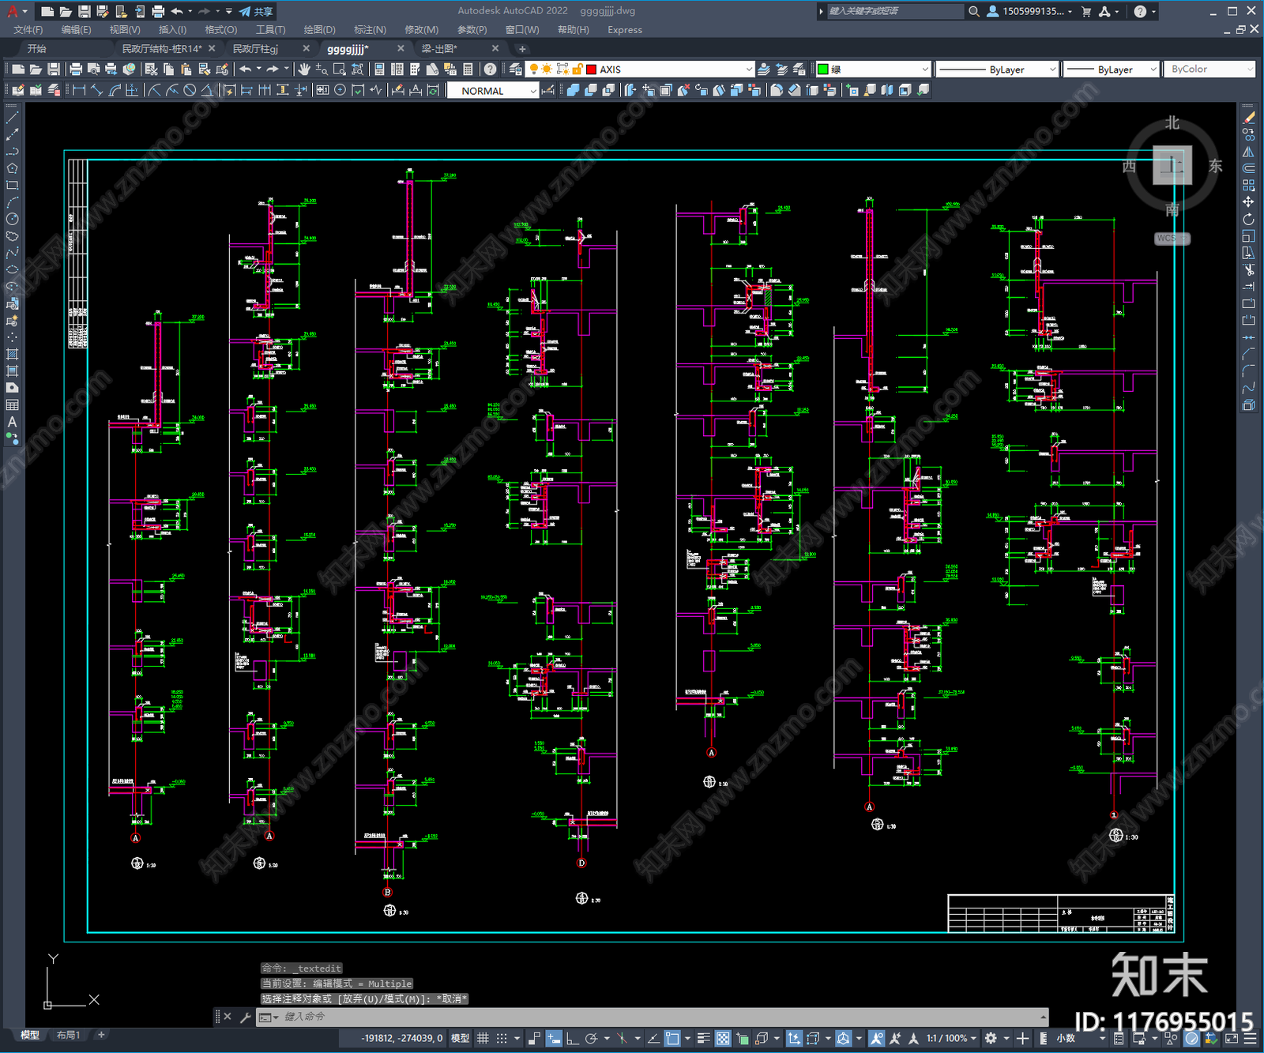Viewport: 1264px width, 1053px height.
Task: Toggle ortho mode in status bar
Action: 572,1038
